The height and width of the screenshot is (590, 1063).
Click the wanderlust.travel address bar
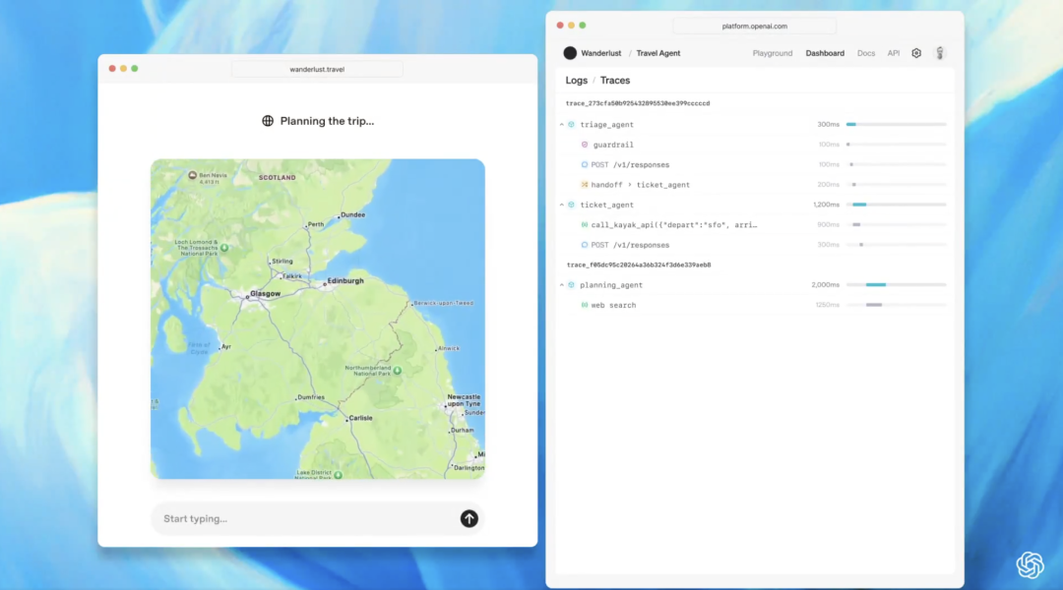317,69
